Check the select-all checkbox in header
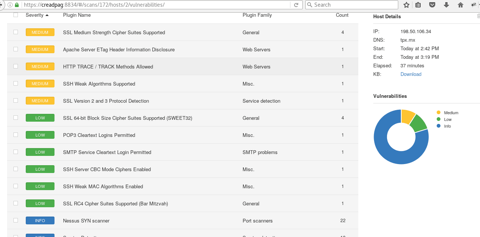This screenshot has width=480, height=237. (x=16, y=15)
